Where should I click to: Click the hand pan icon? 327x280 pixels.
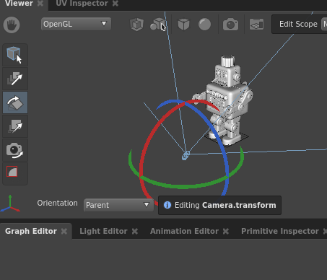12,25
